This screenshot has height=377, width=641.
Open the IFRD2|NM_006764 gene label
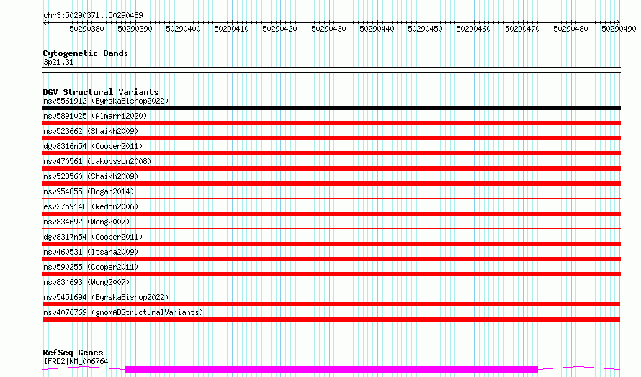coord(76,361)
